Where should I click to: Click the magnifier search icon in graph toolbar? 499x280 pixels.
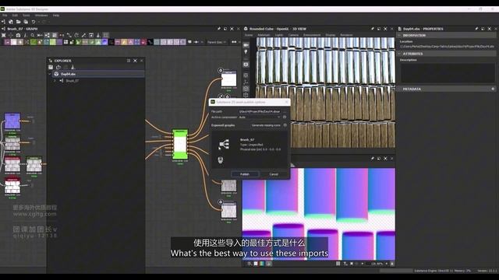[x=33, y=35]
